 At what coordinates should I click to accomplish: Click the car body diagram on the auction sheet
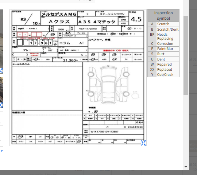(x=108, y=85)
